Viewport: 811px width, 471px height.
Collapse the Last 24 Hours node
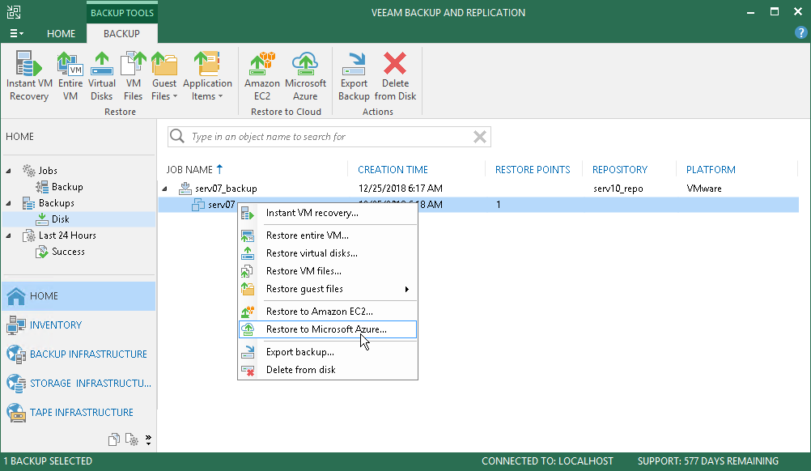pos(9,235)
